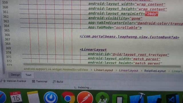Click line number 372 in gutter
The height and width of the screenshot is (103, 183).
tap(9, 61)
